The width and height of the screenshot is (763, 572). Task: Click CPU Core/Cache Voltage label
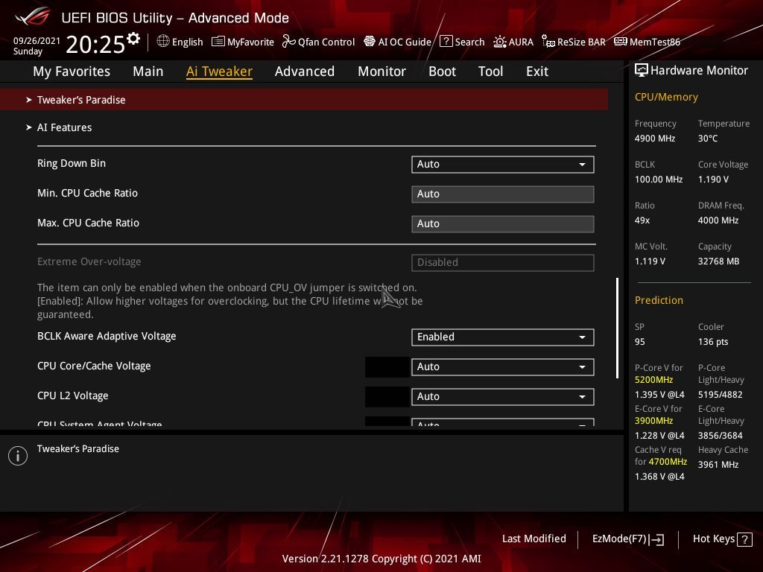94,366
